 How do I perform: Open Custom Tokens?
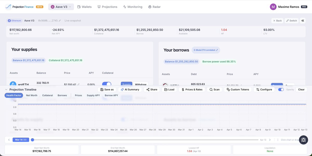click(238, 90)
